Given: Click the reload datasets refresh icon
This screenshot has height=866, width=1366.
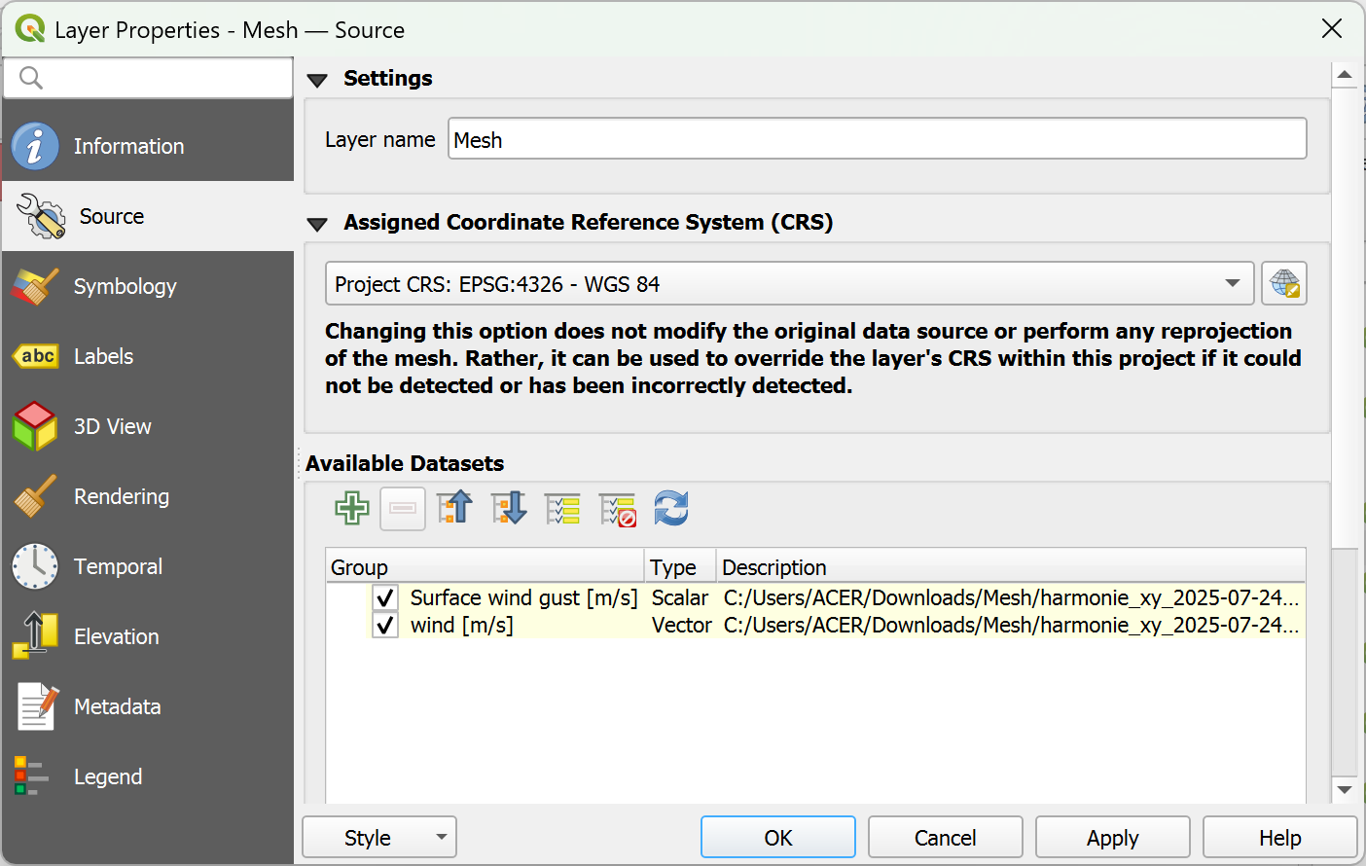Looking at the screenshot, I should click(x=671, y=508).
